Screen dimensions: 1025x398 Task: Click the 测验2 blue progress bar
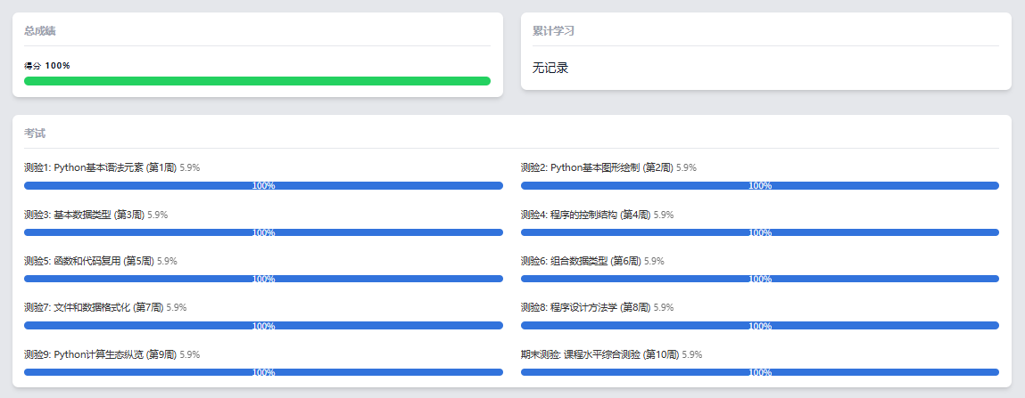(x=759, y=186)
